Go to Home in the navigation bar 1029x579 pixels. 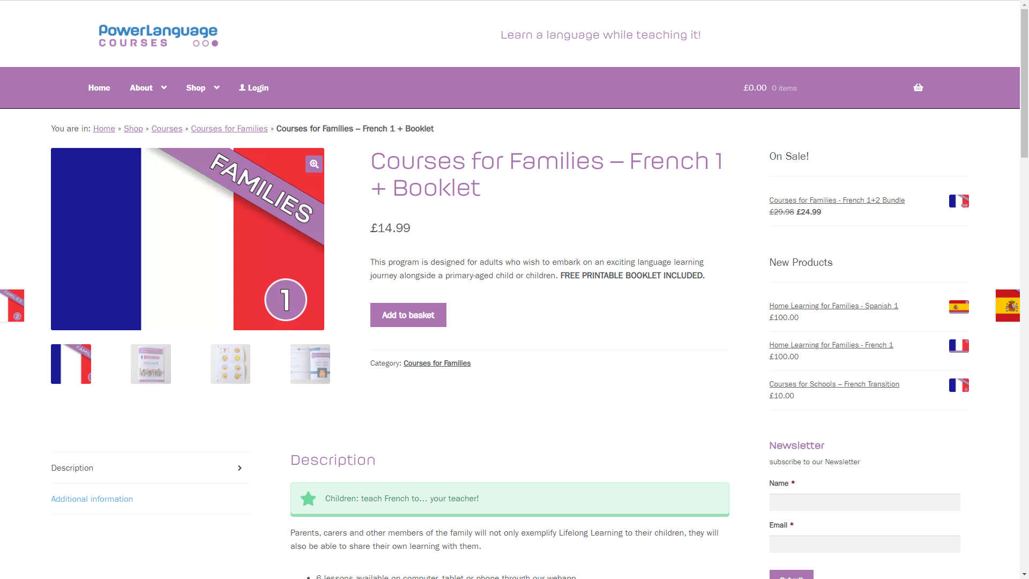pyautogui.click(x=99, y=88)
